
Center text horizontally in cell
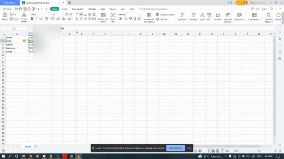pyautogui.click(x=81, y=19)
